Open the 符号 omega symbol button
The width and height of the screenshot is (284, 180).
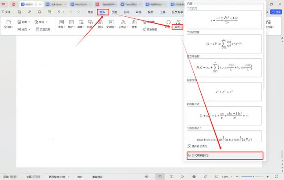(168, 24)
